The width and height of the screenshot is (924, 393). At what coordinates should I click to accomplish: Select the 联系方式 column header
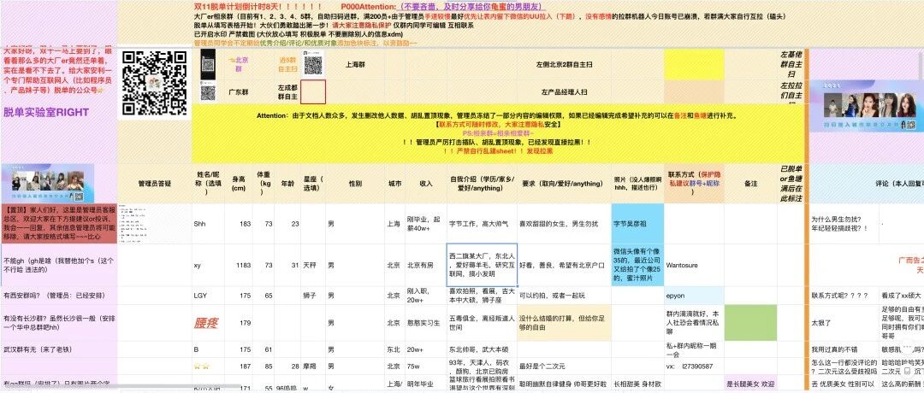coord(694,184)
